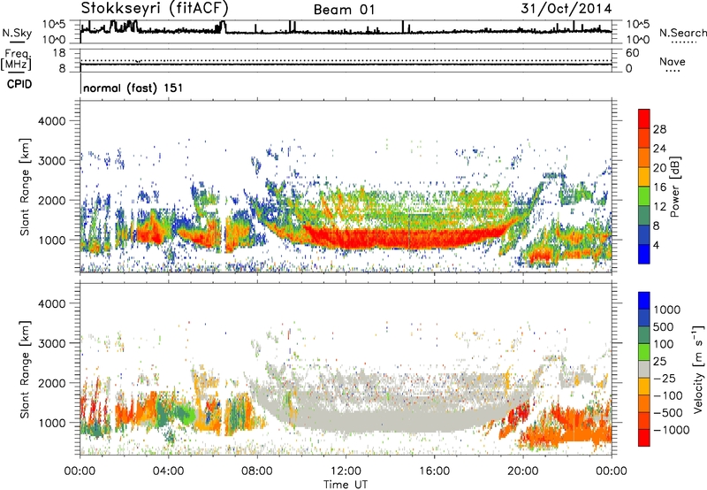Click the 'N.Sky' legend label

[17, 33]
